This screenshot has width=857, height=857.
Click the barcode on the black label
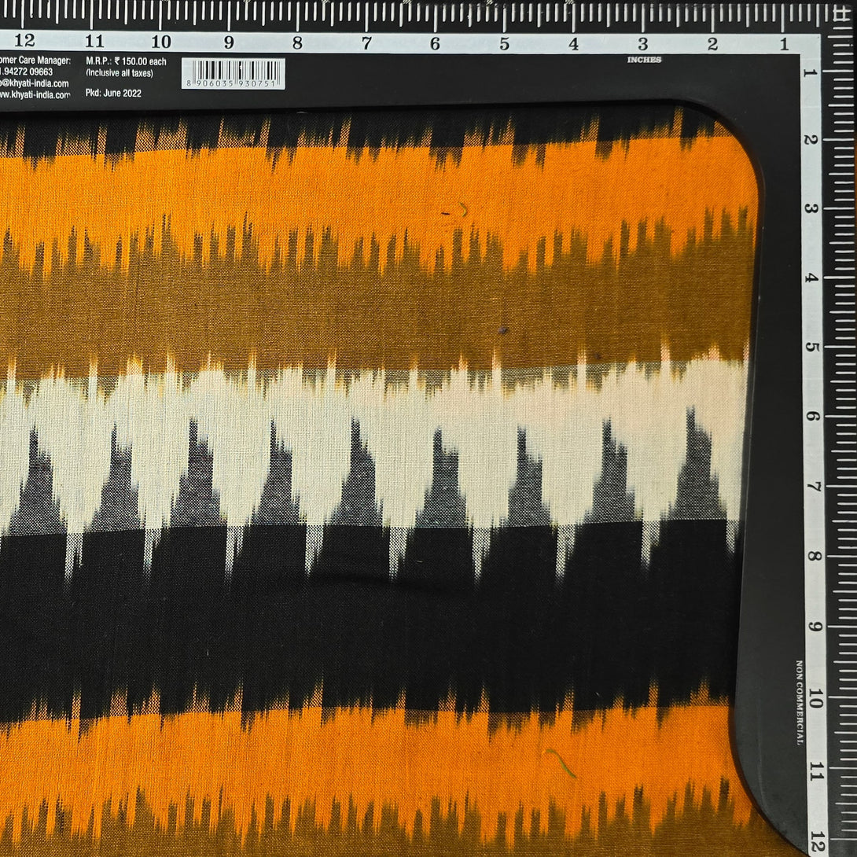pos(234,73)
